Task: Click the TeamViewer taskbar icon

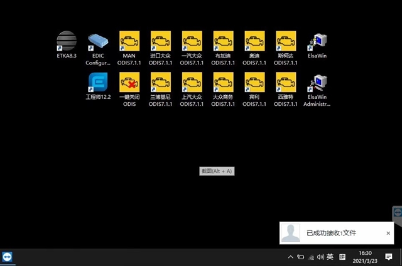Action: click(x=7, y=257)
